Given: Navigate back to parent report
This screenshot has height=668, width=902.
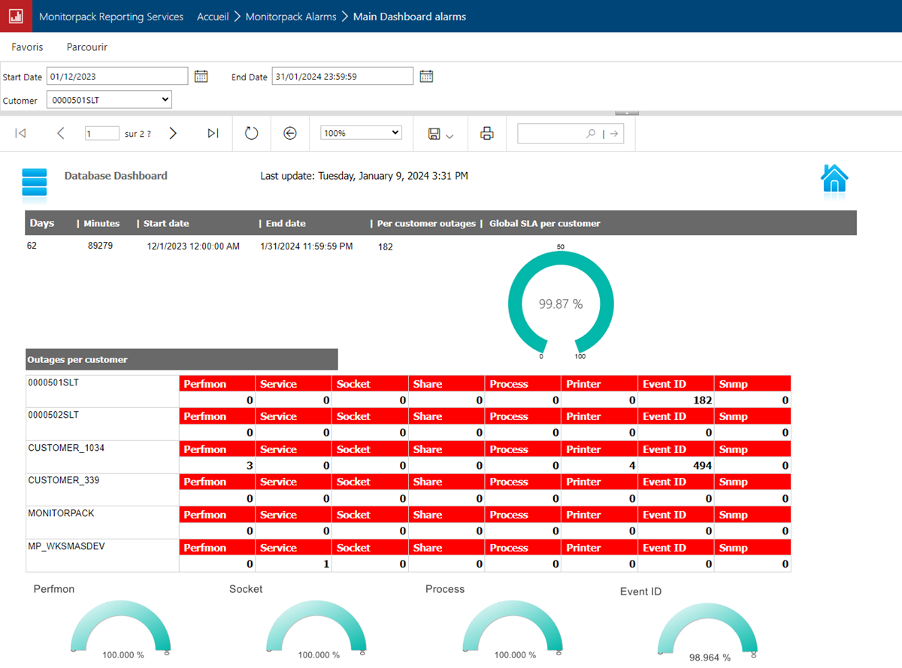Looking at the screenshot, I should click(x=290, y=133).
